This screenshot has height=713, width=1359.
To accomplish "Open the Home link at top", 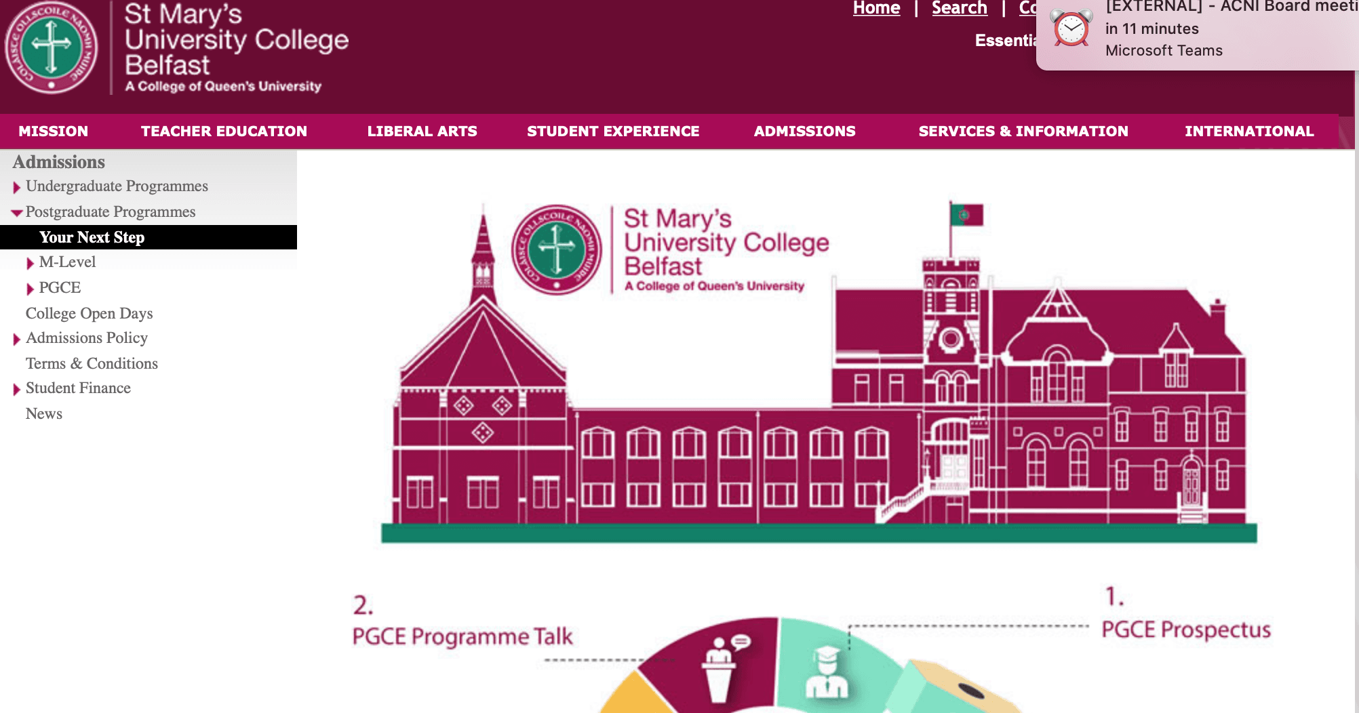I will 876,8.
